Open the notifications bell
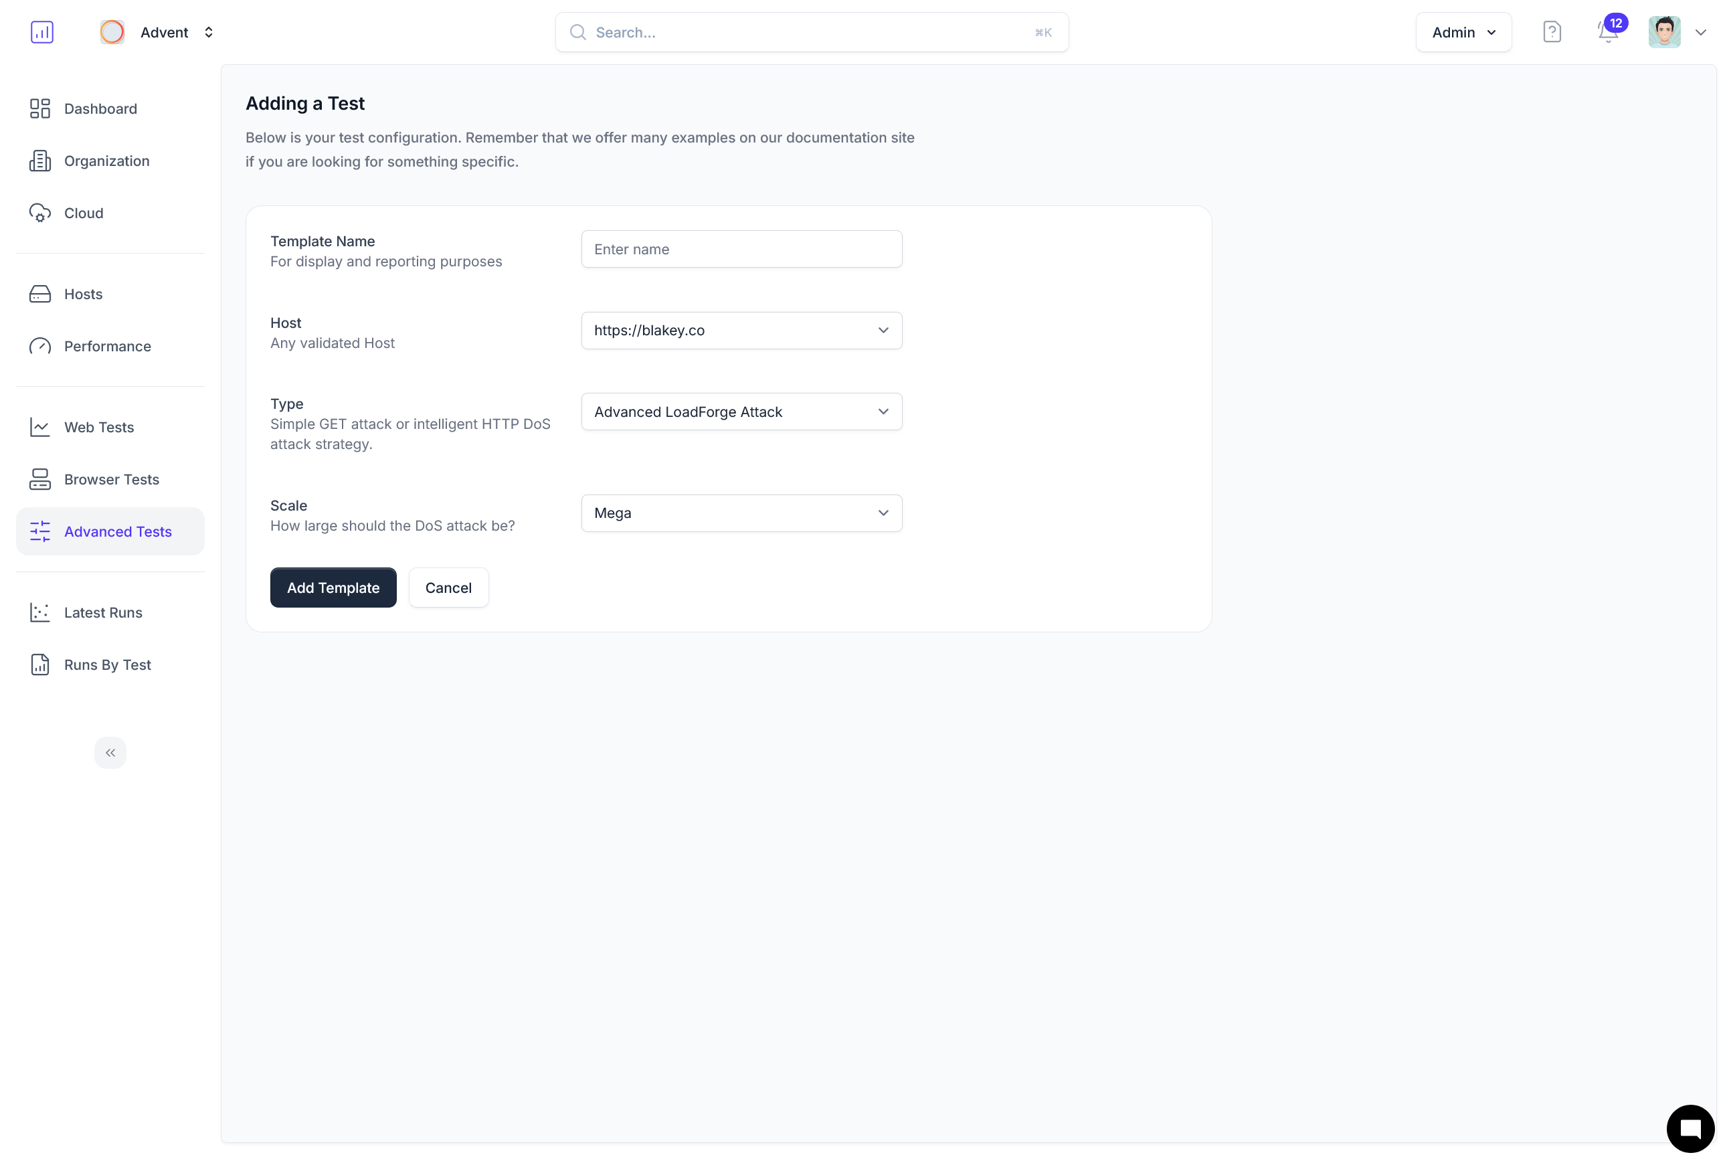This screenshot has height=1163, width=1725. [1607, 33]
